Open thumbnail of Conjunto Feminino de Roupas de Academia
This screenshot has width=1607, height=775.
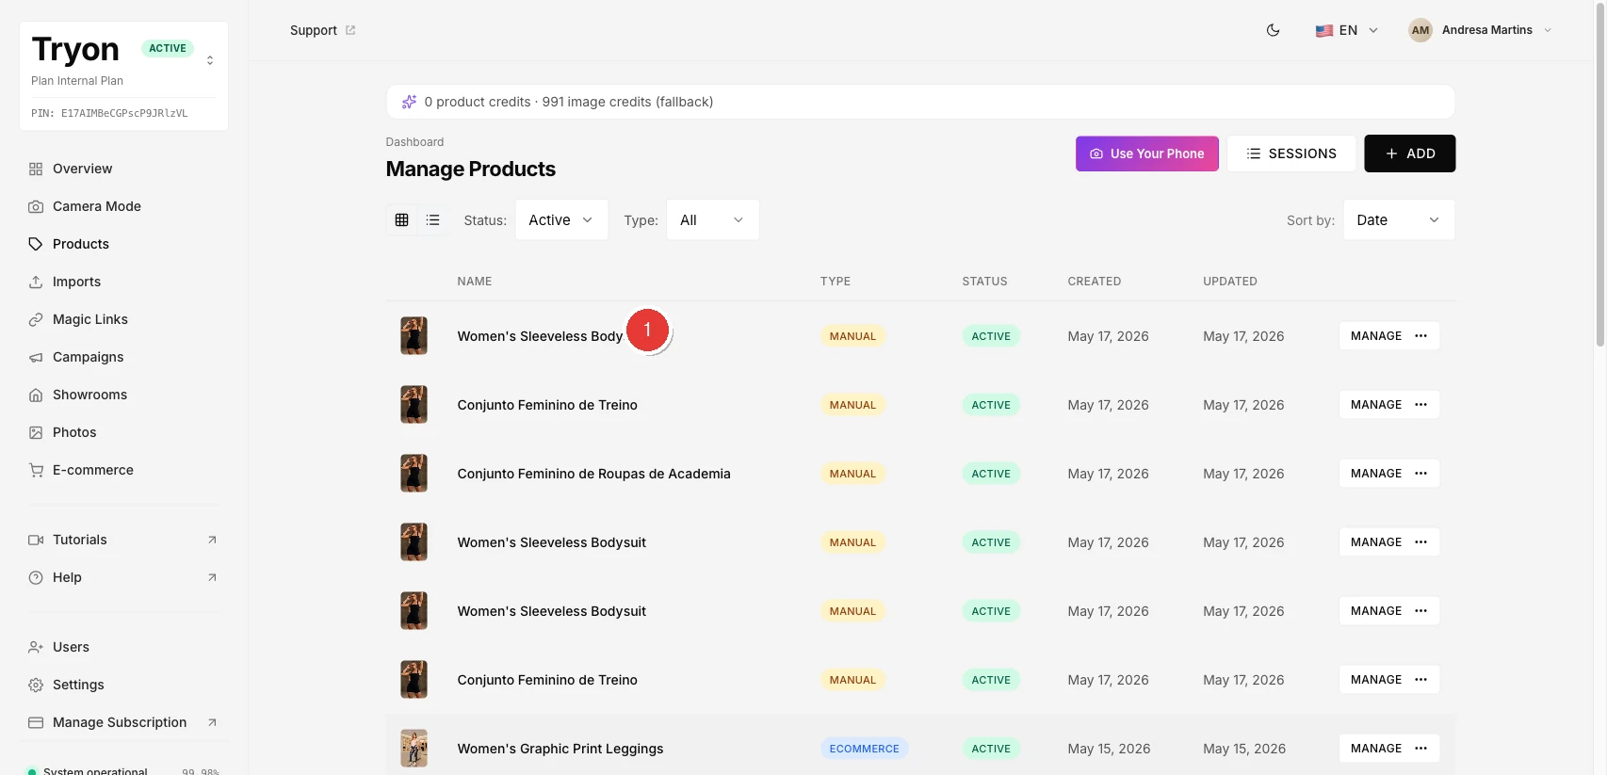pos(414,474)
